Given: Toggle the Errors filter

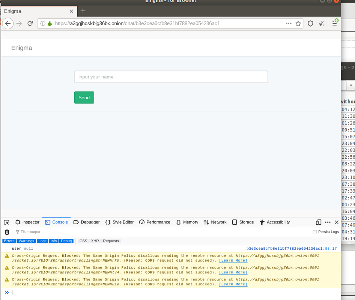Looking at the screenshot, I should 9,241.
